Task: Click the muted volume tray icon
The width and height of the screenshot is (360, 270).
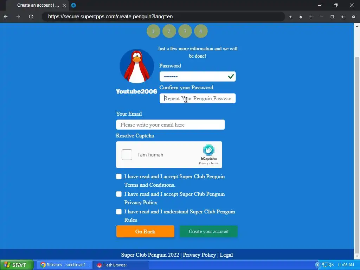Action: click(x=331, y=265)
